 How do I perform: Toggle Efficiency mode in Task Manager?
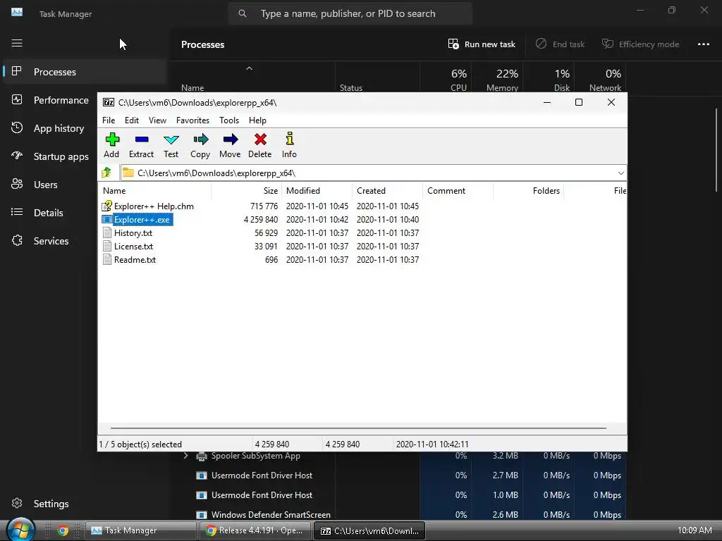pyautogui.click(x=640, y=44)
